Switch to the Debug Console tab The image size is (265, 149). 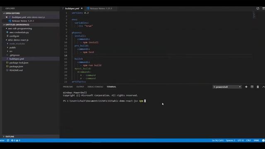pos(95,87)
